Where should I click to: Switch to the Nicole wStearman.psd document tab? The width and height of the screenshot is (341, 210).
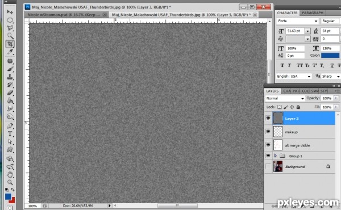click(x=64, y=15)
